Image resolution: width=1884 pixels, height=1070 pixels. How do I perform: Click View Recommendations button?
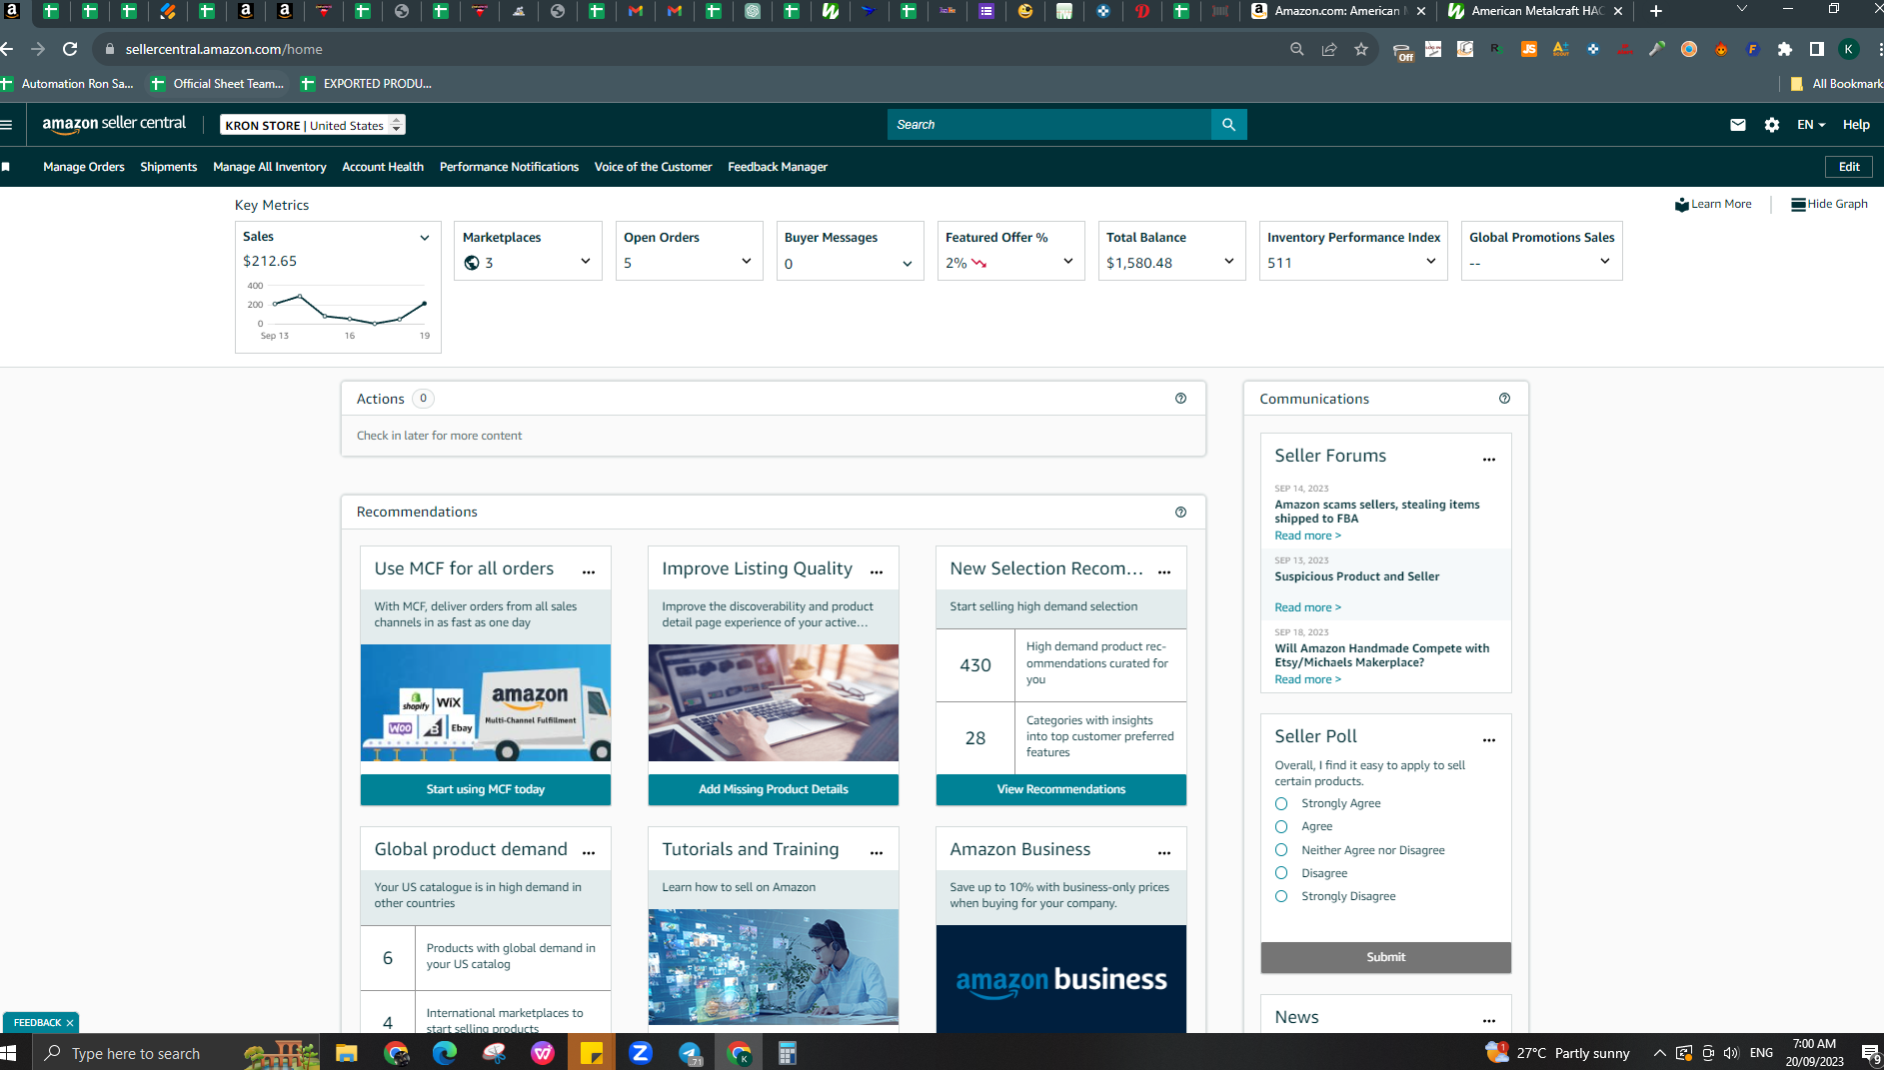tap(1061, 789)
